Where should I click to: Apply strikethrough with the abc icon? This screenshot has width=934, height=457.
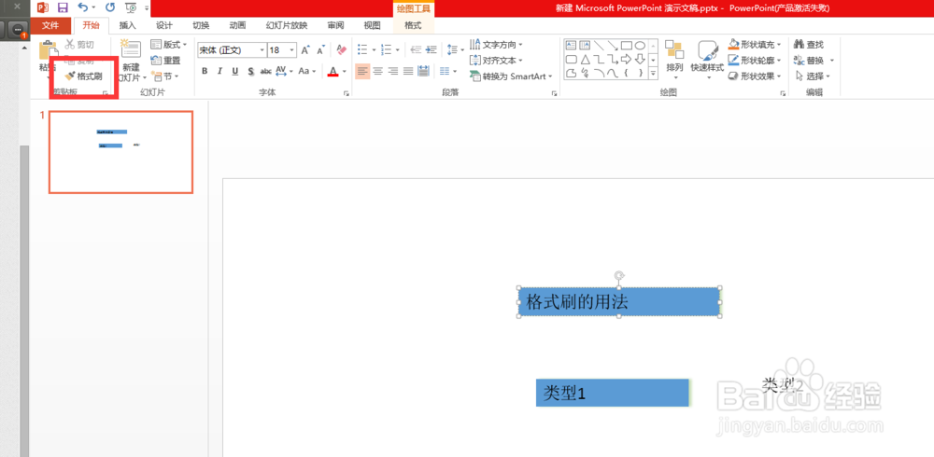(265, 72)
